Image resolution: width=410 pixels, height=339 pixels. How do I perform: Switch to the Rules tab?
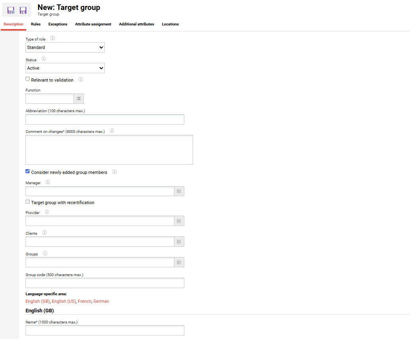35,24
